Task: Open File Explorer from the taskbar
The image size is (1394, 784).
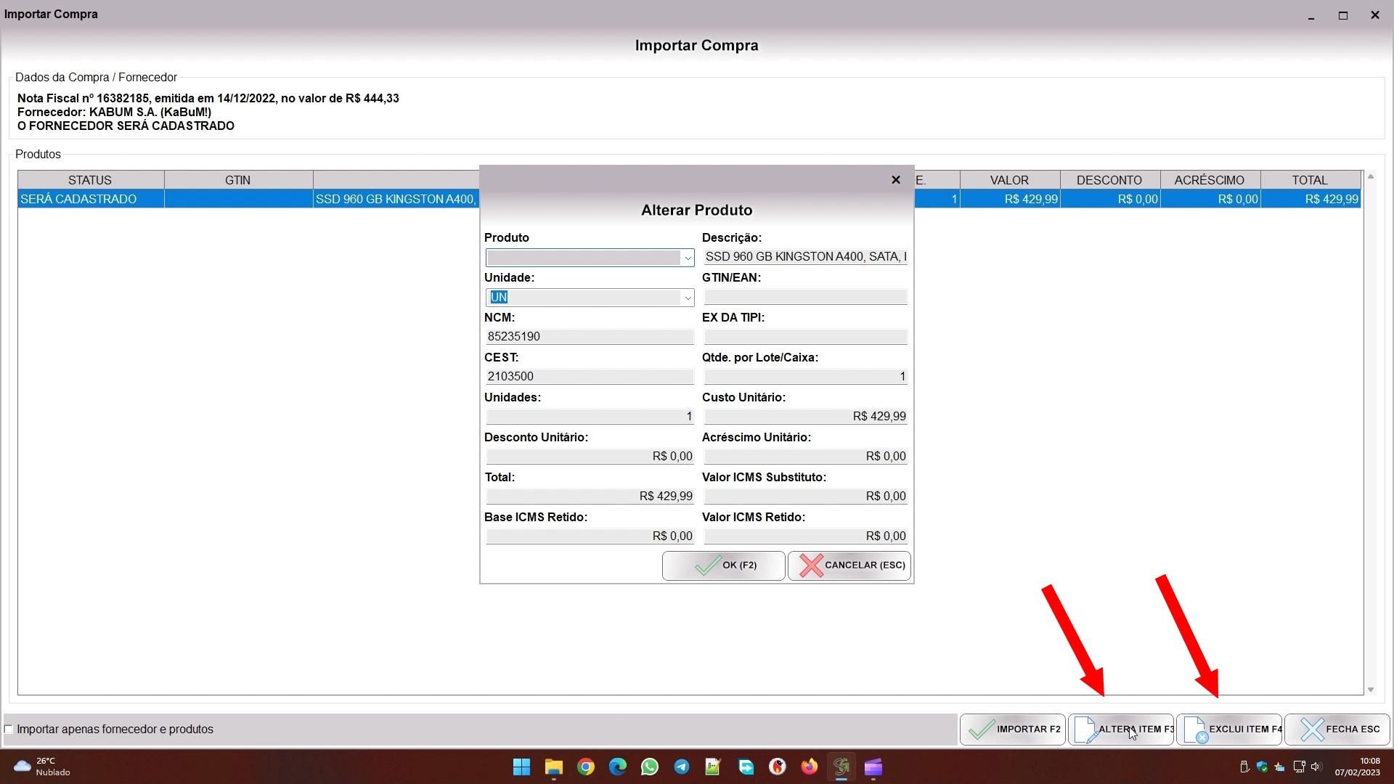Action: [x=554, y=767]
